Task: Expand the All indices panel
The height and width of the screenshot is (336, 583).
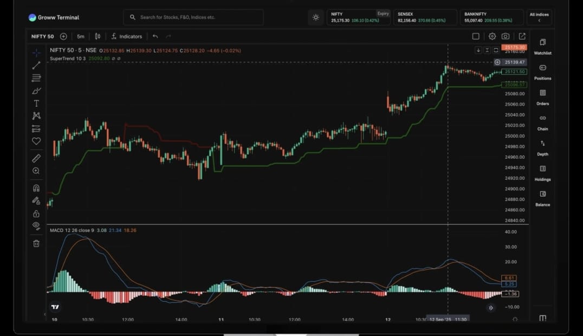Action: pos(539,17)
